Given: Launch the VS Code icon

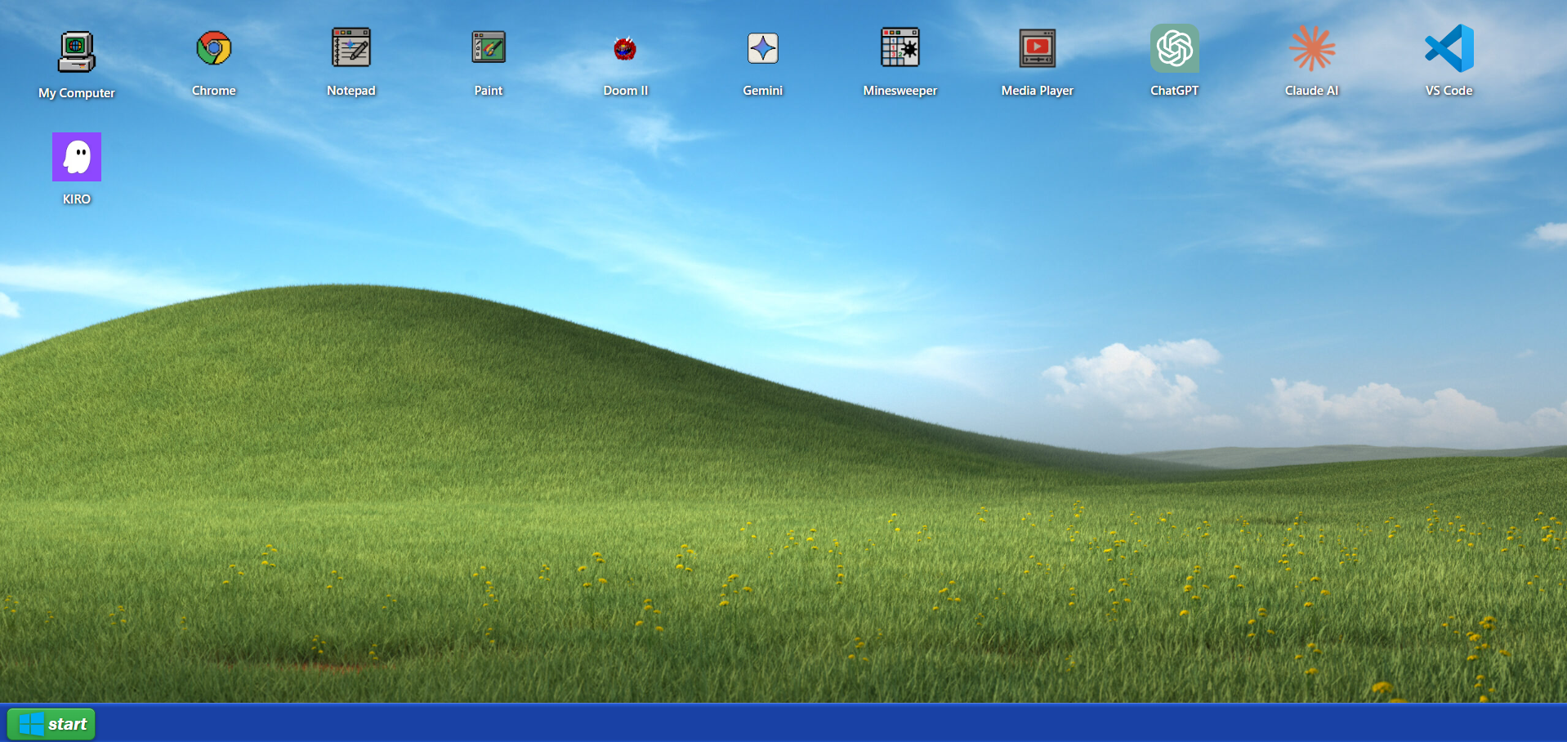Looking at the screenshot, I should [1449, 48].
